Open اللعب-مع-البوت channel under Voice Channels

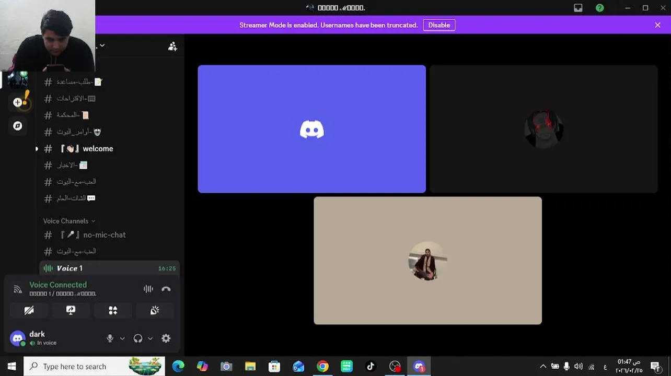pyautogui.click(x=110, y=251)
